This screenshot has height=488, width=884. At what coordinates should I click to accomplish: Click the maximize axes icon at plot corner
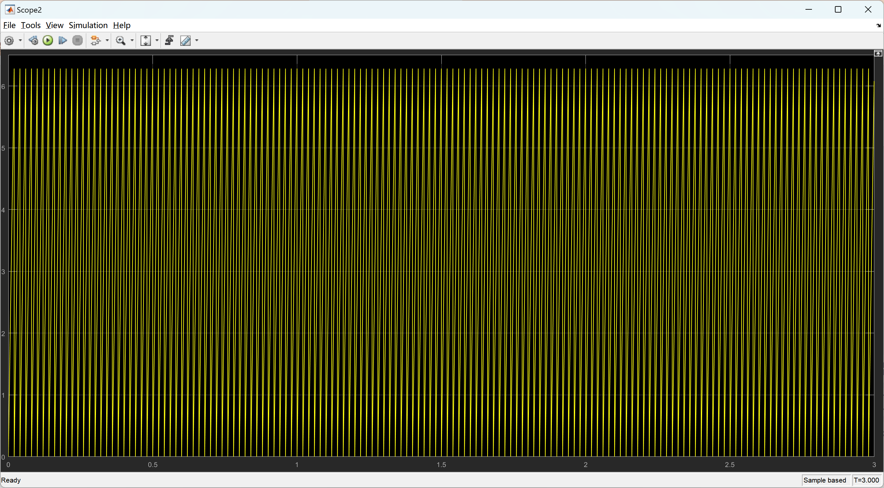878,54
